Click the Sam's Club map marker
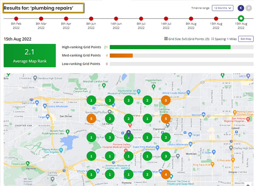This screenshot has width=254, height=186. tap(37, 102)
